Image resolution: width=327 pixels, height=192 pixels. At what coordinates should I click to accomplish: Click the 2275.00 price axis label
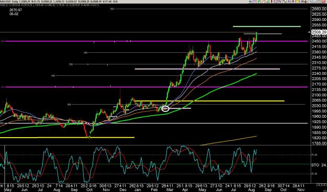point(319,68)
